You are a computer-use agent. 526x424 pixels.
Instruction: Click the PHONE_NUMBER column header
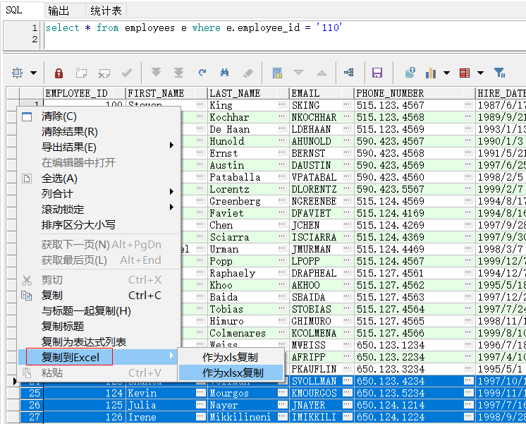coord(415,93)
